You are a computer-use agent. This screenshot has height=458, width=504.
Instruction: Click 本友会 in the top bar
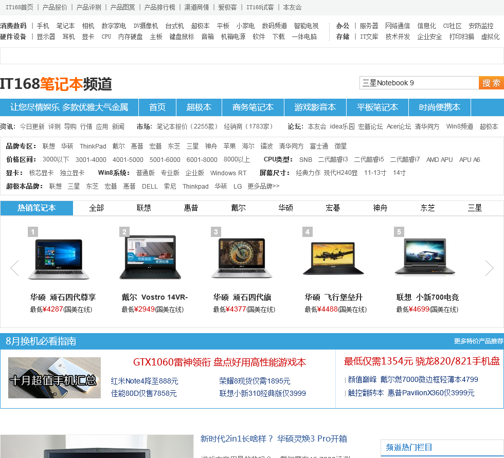292,7
